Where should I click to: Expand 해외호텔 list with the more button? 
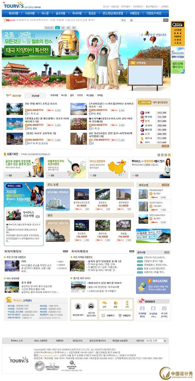pyautogui.click(x=166, y=185)
